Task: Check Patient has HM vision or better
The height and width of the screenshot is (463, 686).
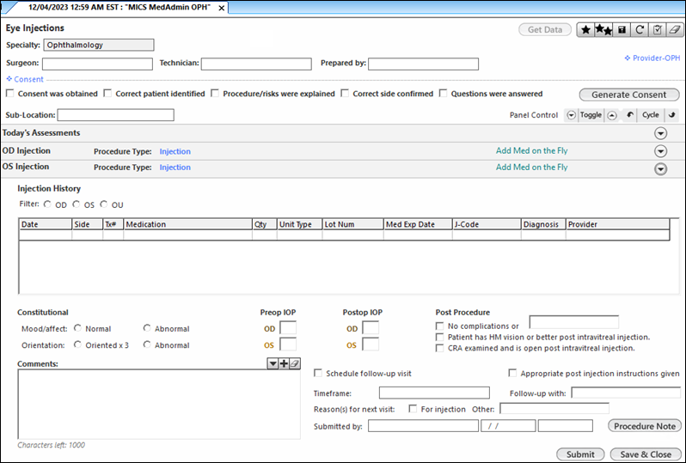Action: (x=439, y=337)
